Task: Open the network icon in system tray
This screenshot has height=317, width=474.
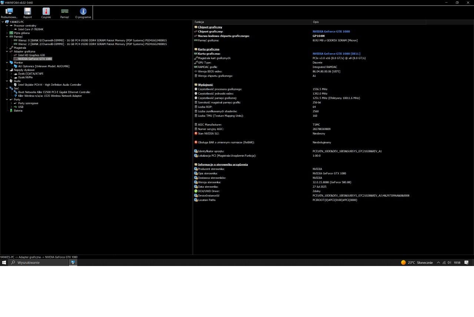Action: point(444,263)
